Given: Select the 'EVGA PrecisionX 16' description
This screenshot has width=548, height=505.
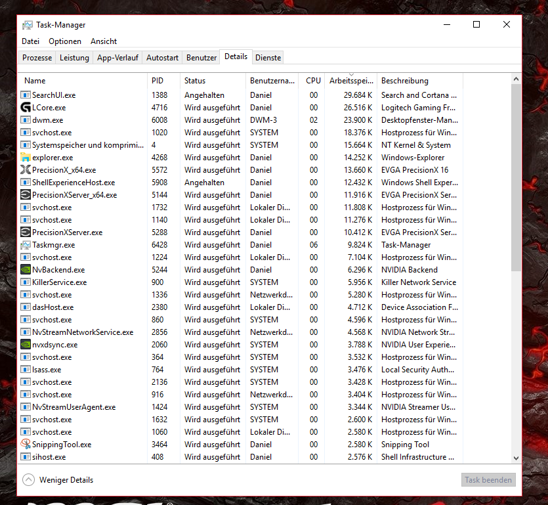Looking at the screenshot, I should [x=415, y=170].
